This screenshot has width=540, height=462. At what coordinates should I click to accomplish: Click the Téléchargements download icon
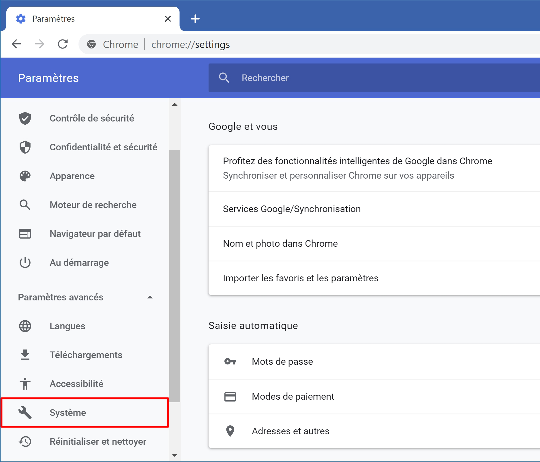tap(25, 355)
